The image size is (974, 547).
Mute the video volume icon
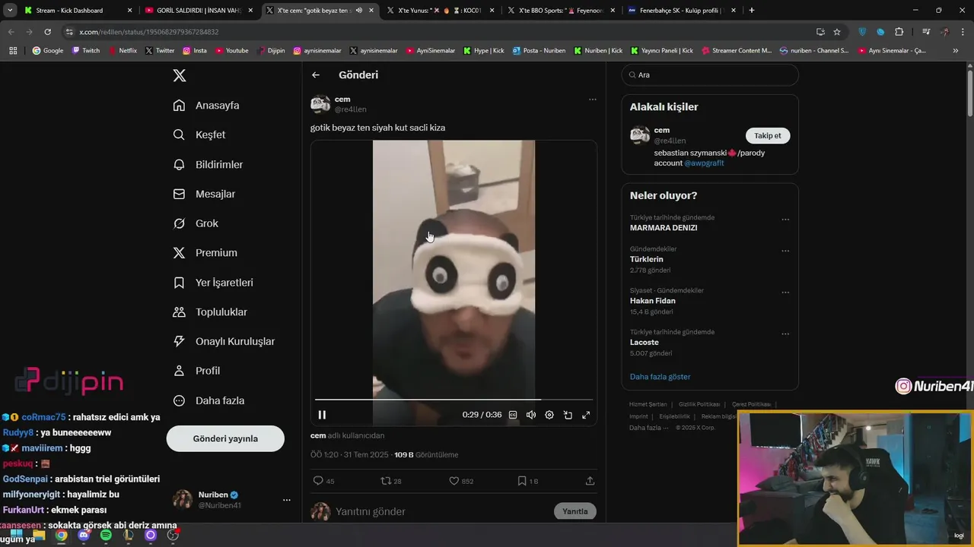531,415
